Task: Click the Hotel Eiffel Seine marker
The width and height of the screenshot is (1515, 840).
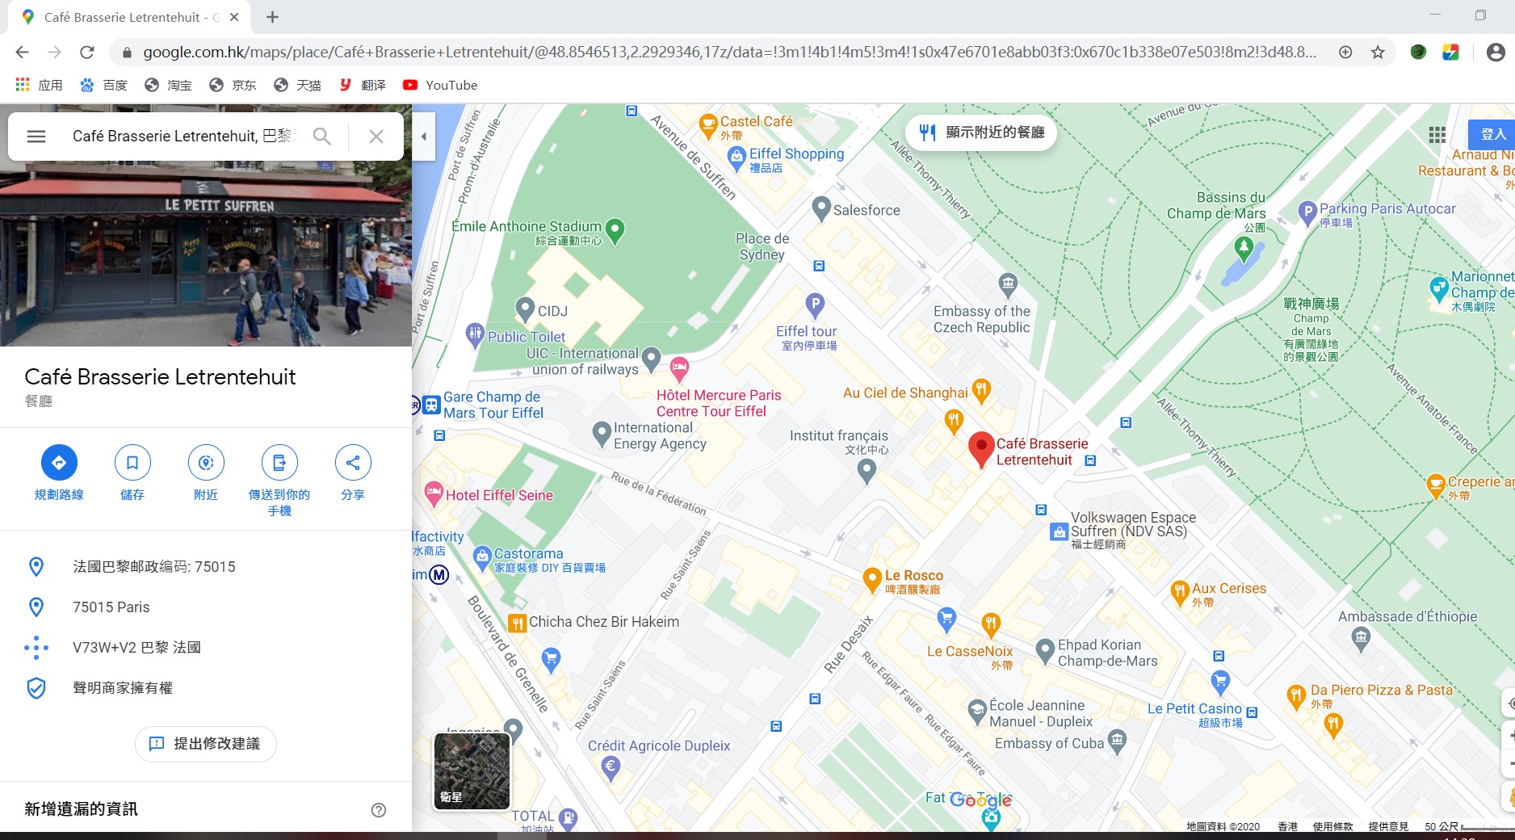Action: click(x=434, y=493)
